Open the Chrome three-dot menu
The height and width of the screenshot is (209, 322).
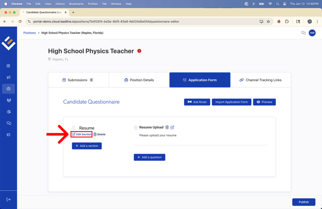317,22
